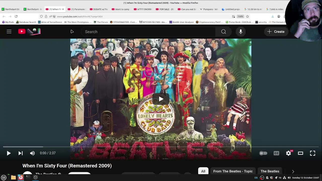
Task: Close the "When I'm" active tab
Action: point(63,9)
